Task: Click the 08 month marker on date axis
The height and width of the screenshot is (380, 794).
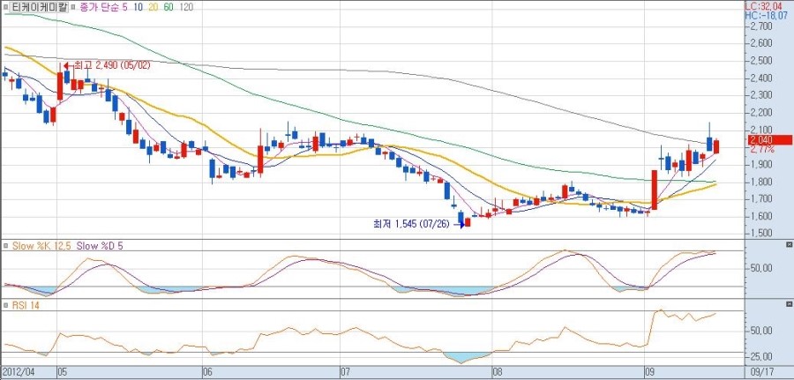Action: pos(498,372)
